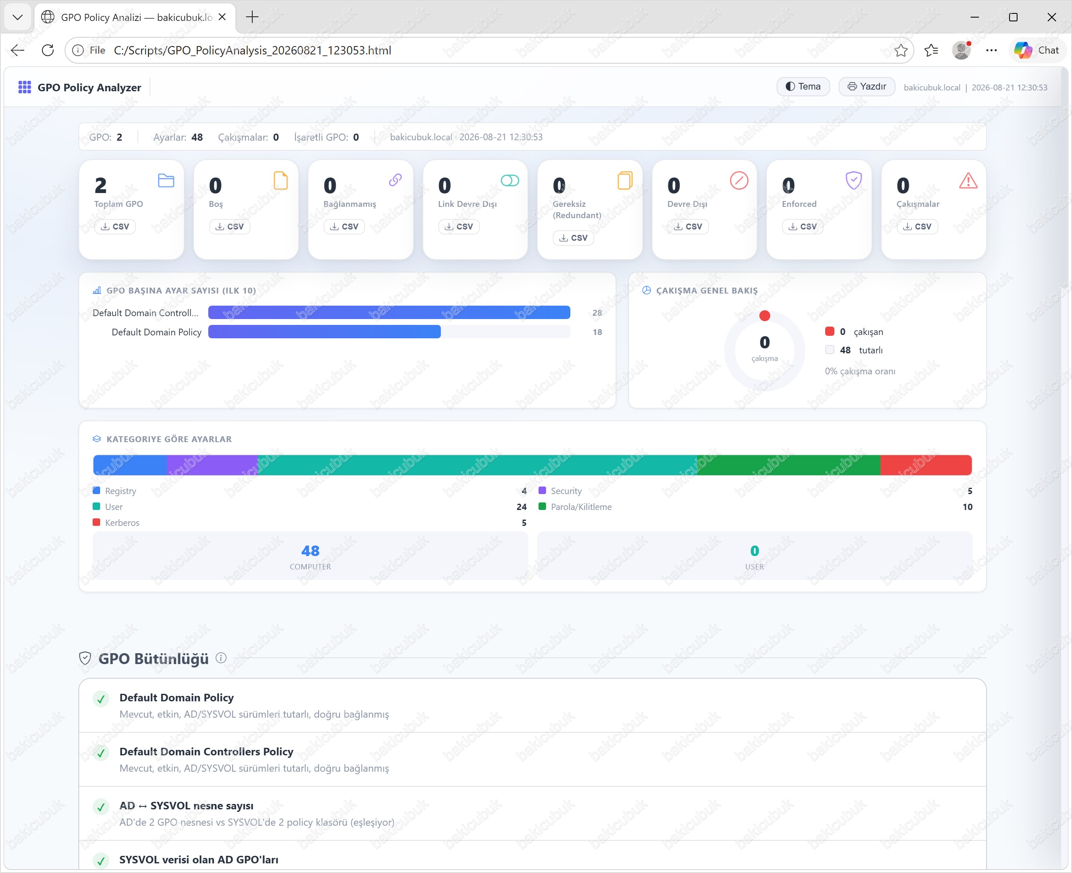Click the link chain icon on Bağlanmamış card
The width and height of the screenshot is (1072, 873).
coord(396,180)
